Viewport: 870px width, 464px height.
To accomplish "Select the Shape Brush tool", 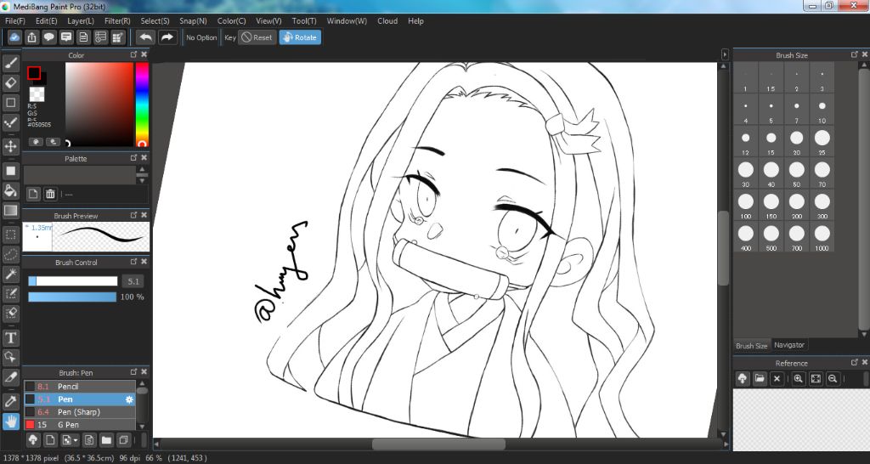I will 10,103.
